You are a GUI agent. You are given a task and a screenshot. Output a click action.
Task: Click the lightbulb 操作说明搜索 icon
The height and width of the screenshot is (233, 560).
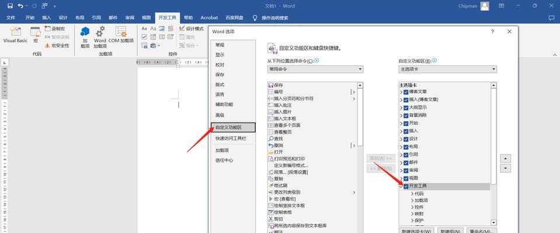(255, 17)
